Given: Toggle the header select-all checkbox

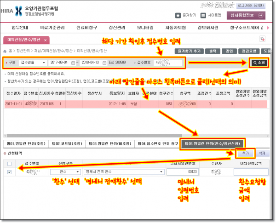Looking at the screenshot, I should pyautogui.click(x=10, y=163).
